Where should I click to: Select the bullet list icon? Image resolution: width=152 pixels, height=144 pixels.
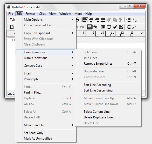click(103, 20)
